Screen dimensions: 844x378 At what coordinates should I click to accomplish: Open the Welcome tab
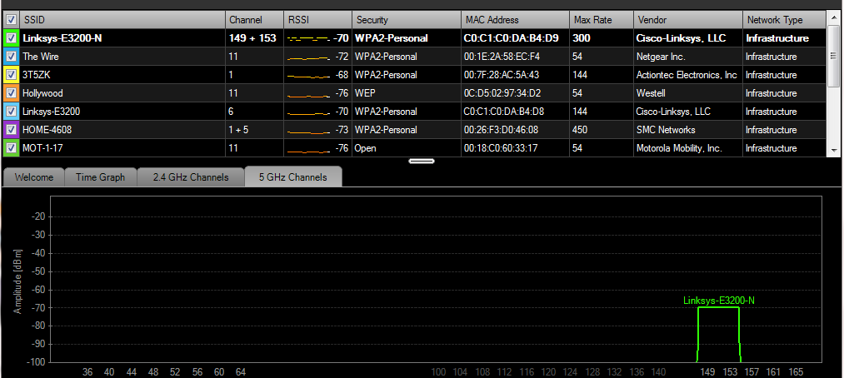coord(33,177)
